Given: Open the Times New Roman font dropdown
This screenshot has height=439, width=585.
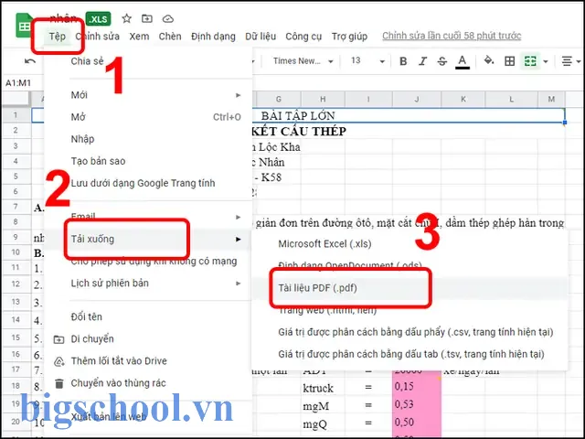Looking at the screenshot, I should [303, 61].
